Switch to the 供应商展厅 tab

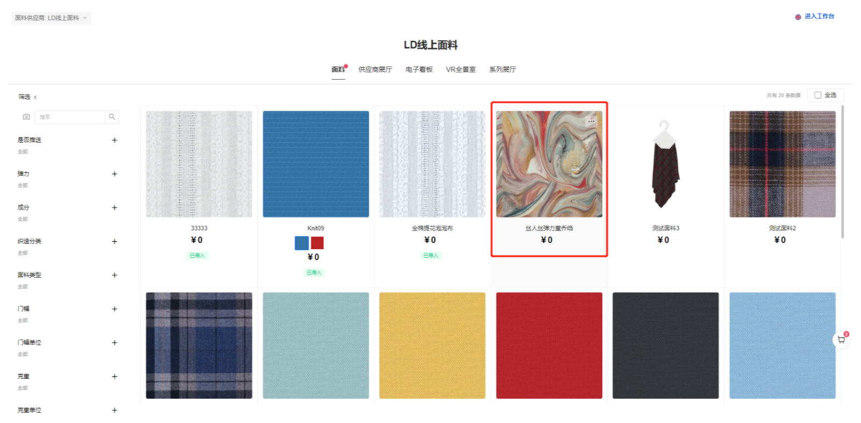point(375,69)
